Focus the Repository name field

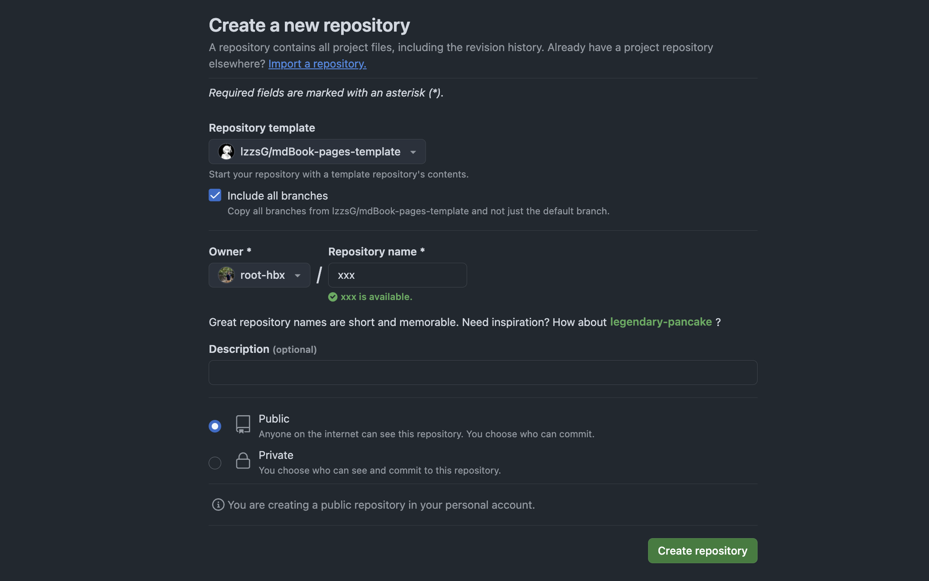pyautogui.click(x=397, y=275)
